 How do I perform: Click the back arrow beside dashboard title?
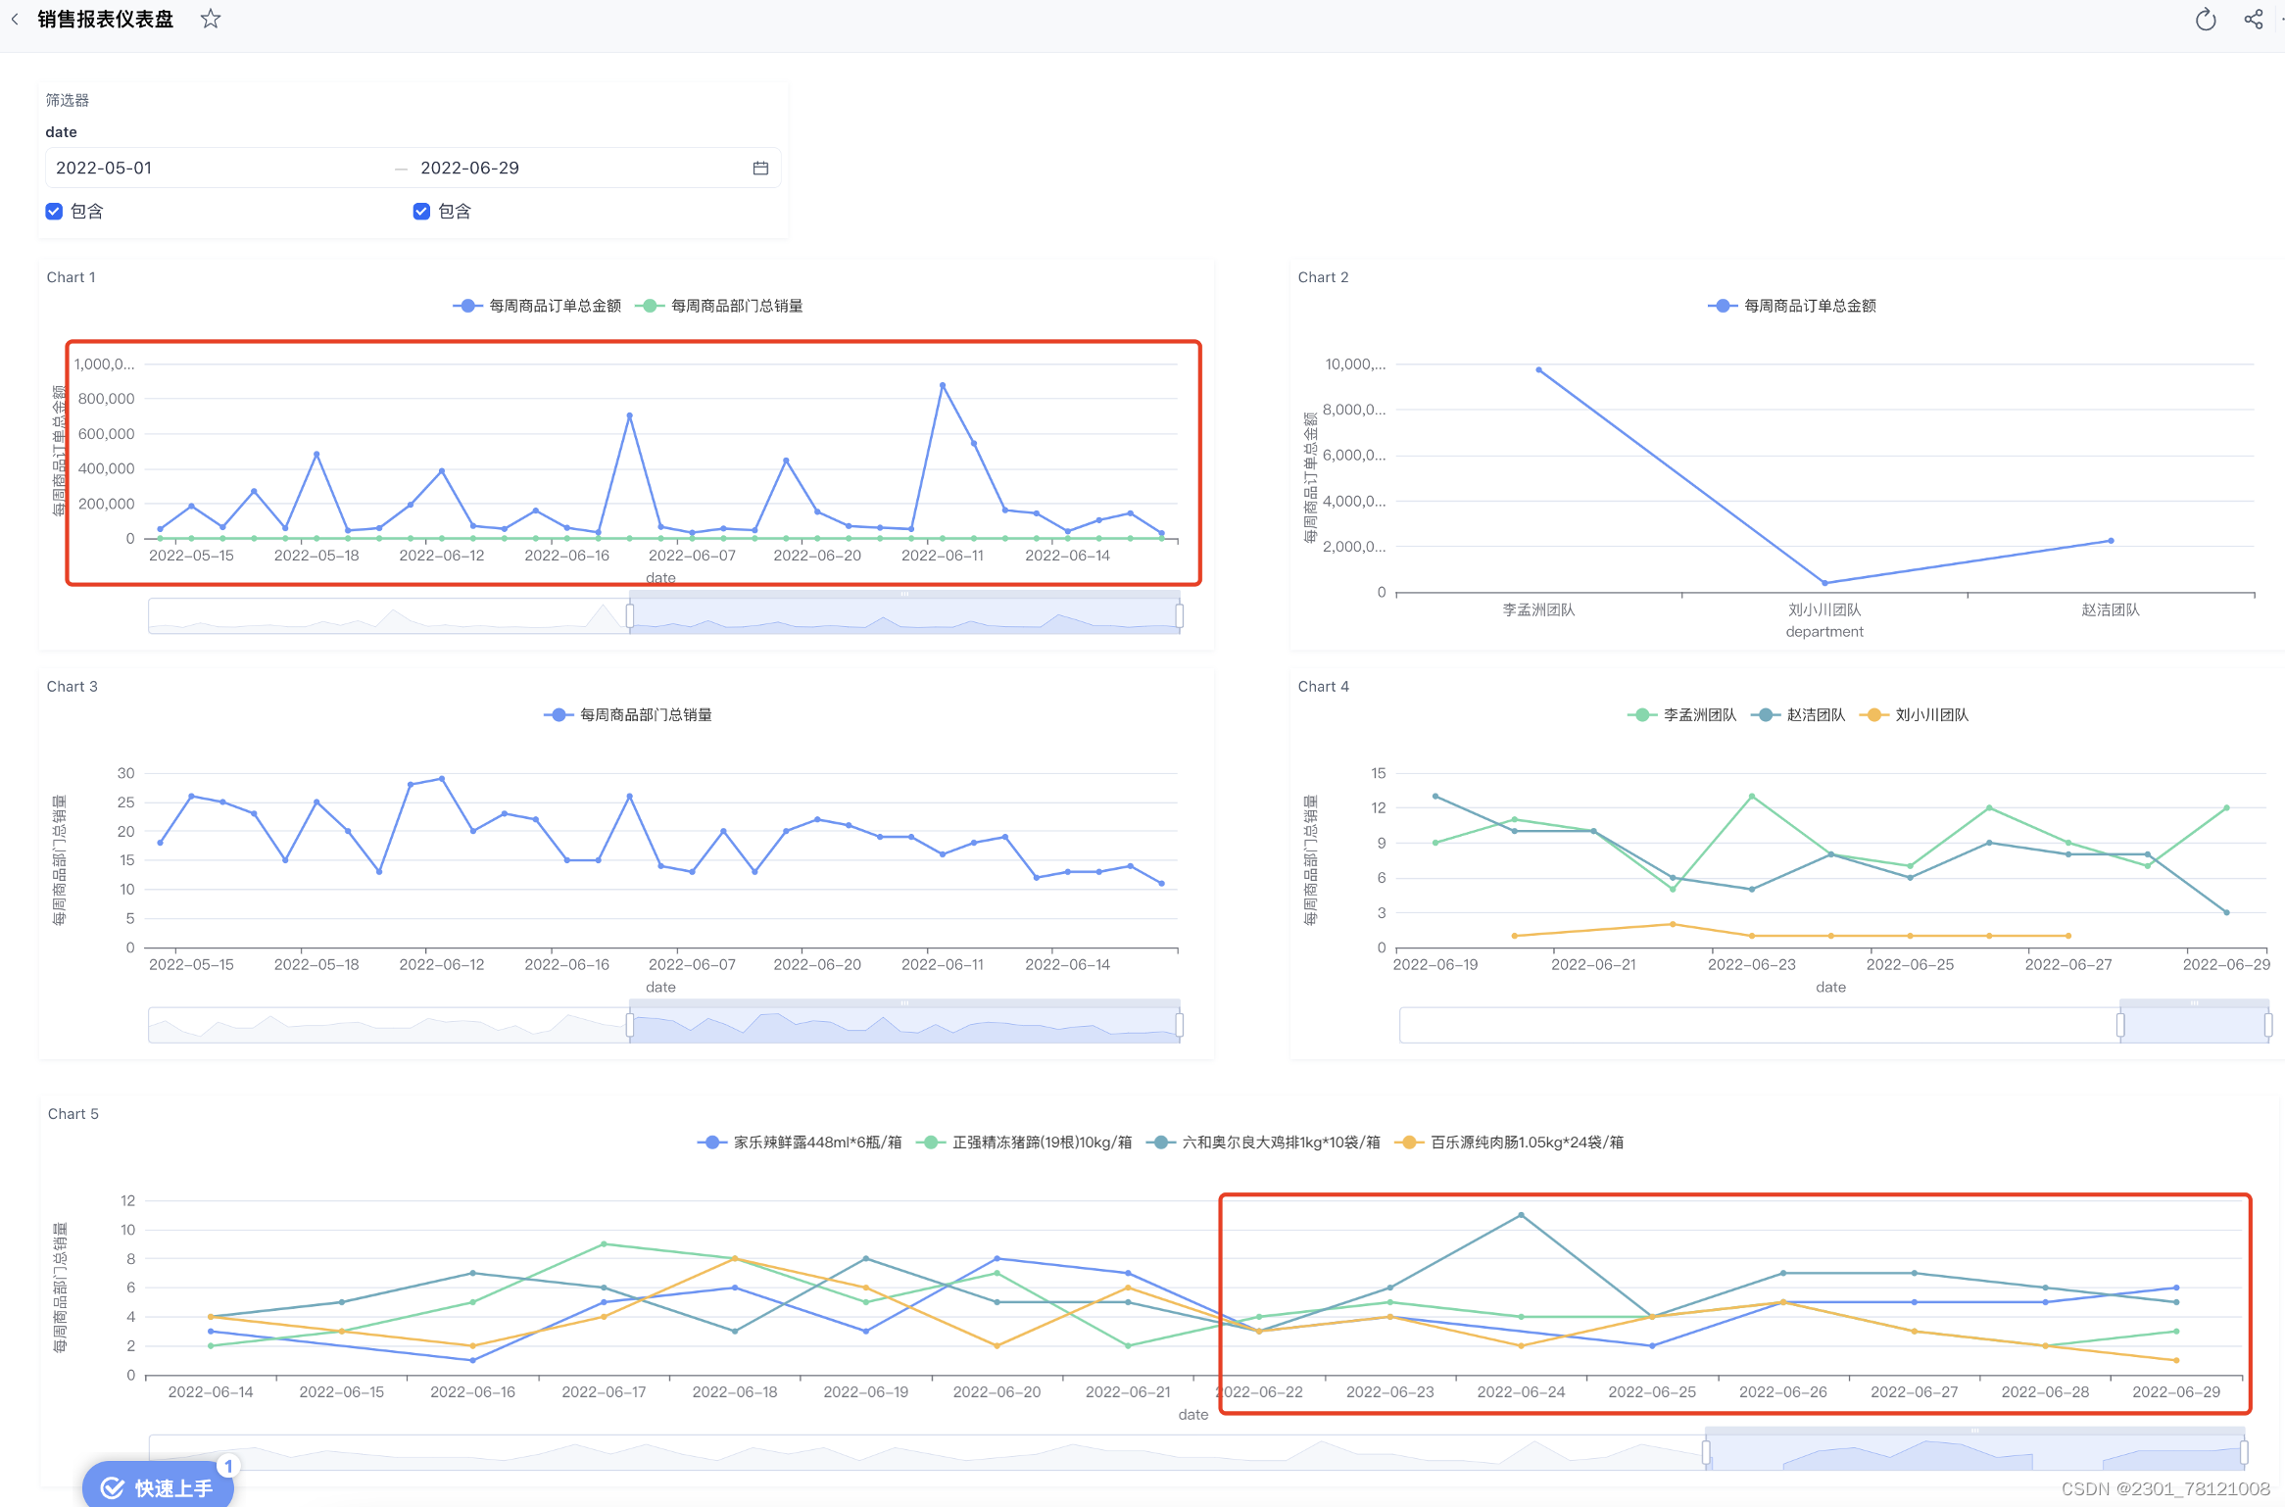tap(15, 19)
